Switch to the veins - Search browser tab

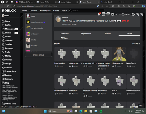(111, 2)
